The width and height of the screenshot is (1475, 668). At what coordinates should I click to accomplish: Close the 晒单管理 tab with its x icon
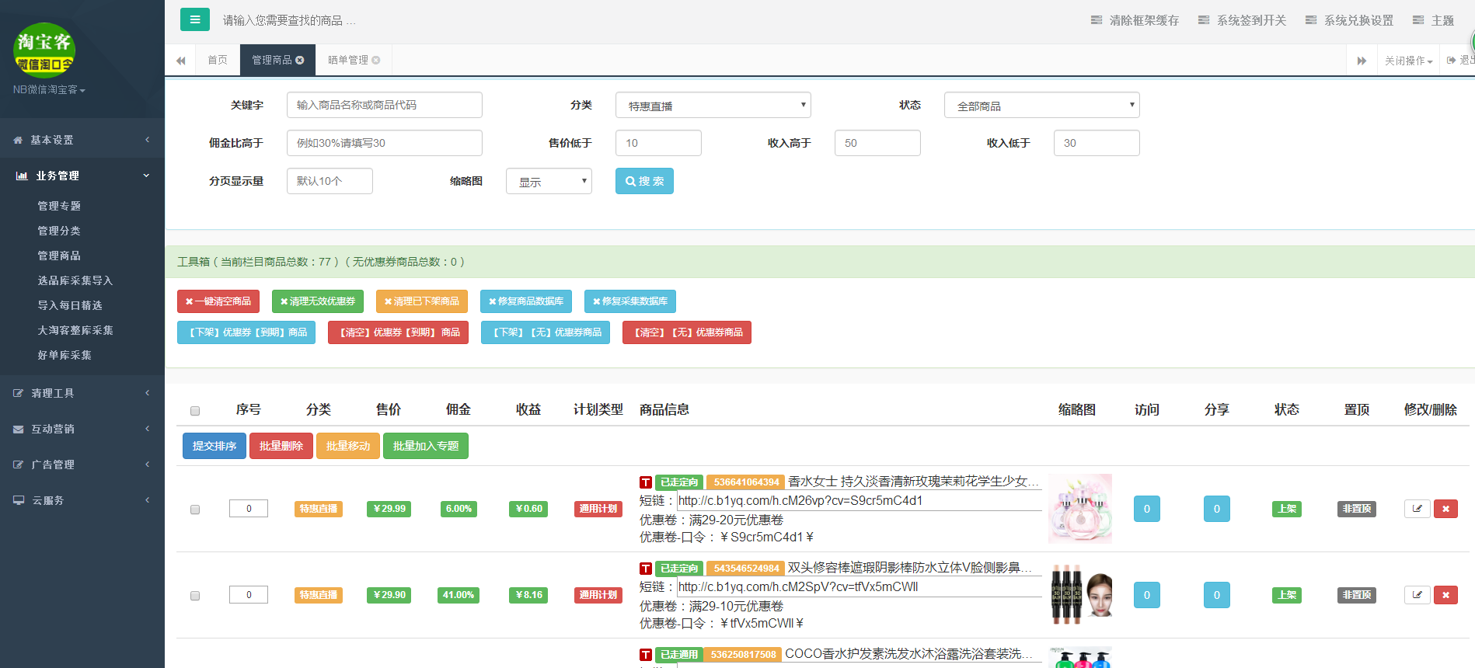(x=376, y=60)
